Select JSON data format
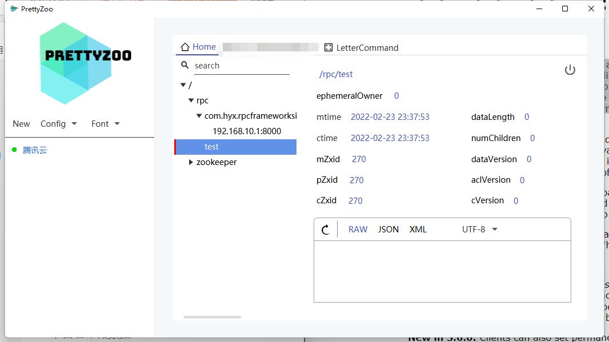Image resolution: width=609 pixels, height=342 pixels. (388, 230)
